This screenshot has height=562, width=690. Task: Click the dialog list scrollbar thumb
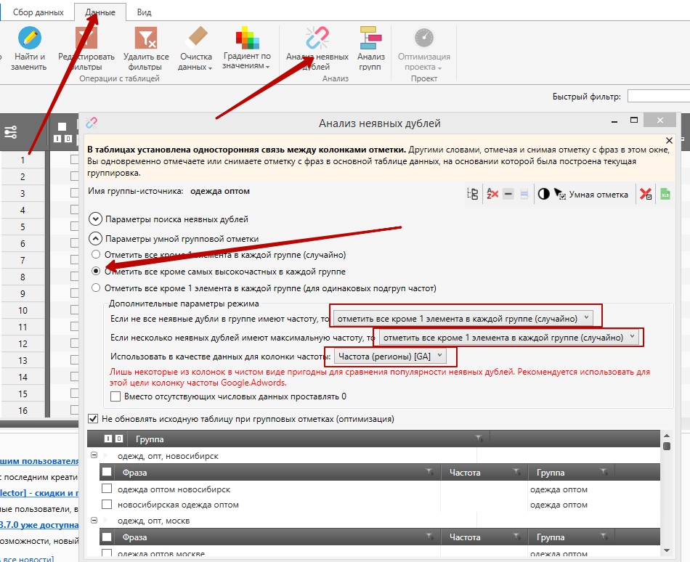(x=666, y=446)
